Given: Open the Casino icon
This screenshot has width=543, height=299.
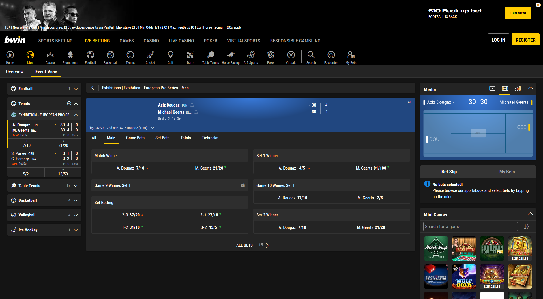Looking at the screenshot, I should coord(50,57).
